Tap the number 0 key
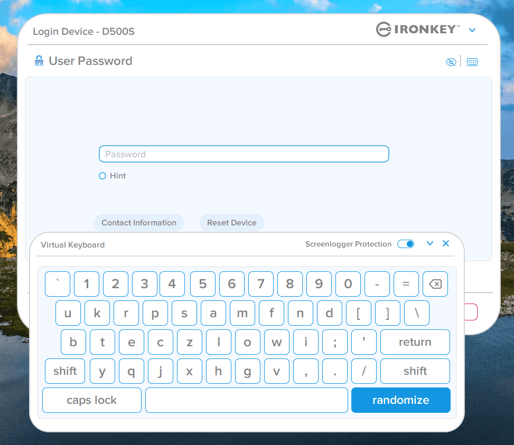This screenshot has width=514, height=445. point(348,284)
